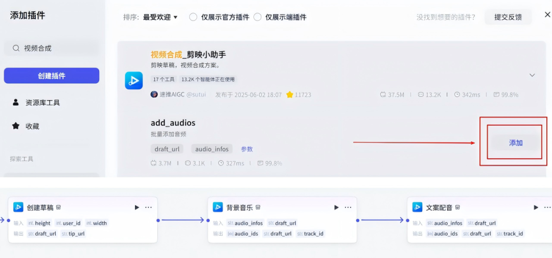The image size is (552, 258).
Task: Click the @sutui author handle
Action: (x=196, y=95)
